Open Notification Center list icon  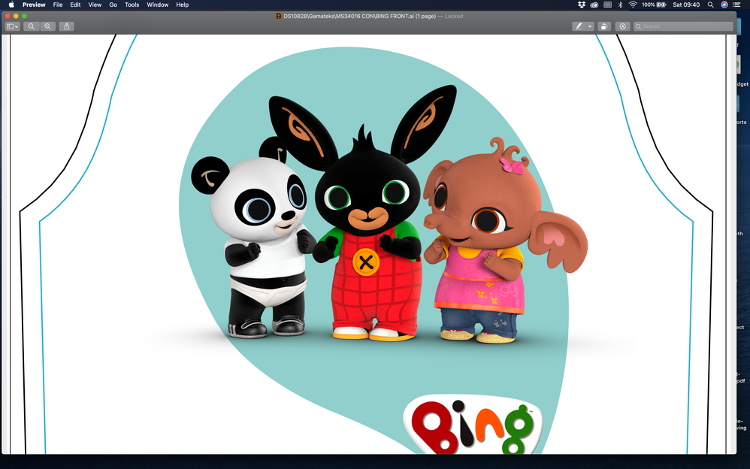pos(737,5)
